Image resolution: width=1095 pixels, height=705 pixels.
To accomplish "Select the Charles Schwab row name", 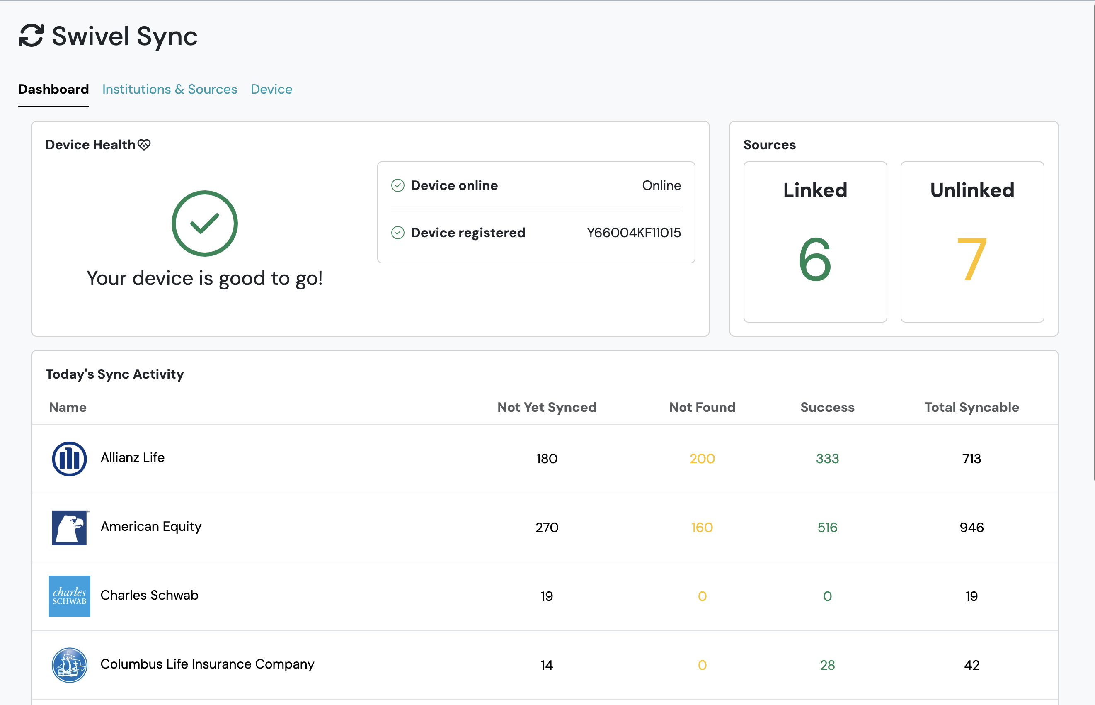I will [x=150, y=595].
